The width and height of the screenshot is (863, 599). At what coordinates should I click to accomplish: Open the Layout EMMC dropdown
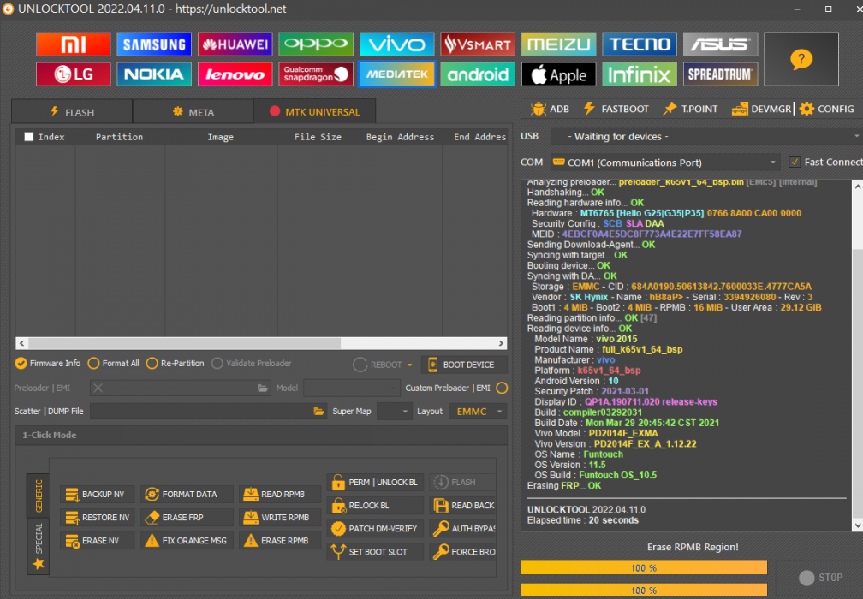tap(478, 412)
